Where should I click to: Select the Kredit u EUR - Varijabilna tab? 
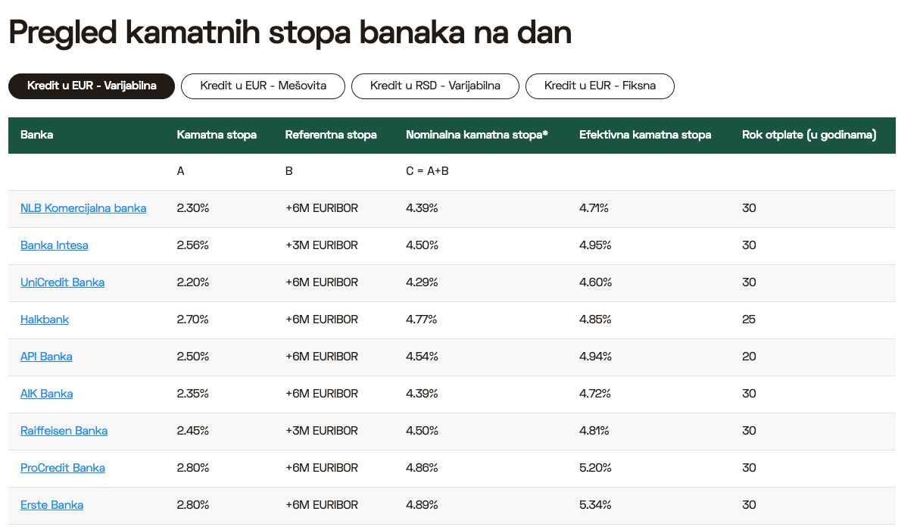[92, 86]
